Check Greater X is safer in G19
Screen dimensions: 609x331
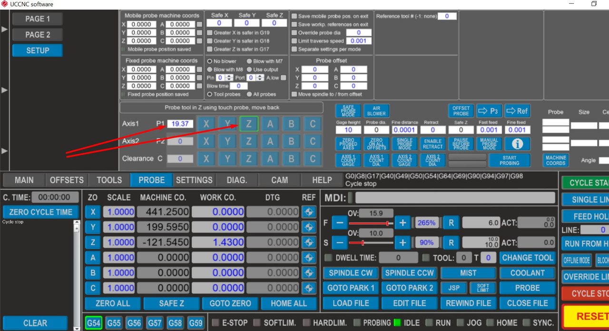click(210, 33)
